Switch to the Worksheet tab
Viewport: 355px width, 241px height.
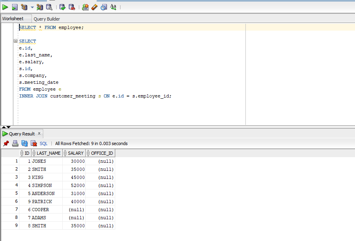click(13, 19)
